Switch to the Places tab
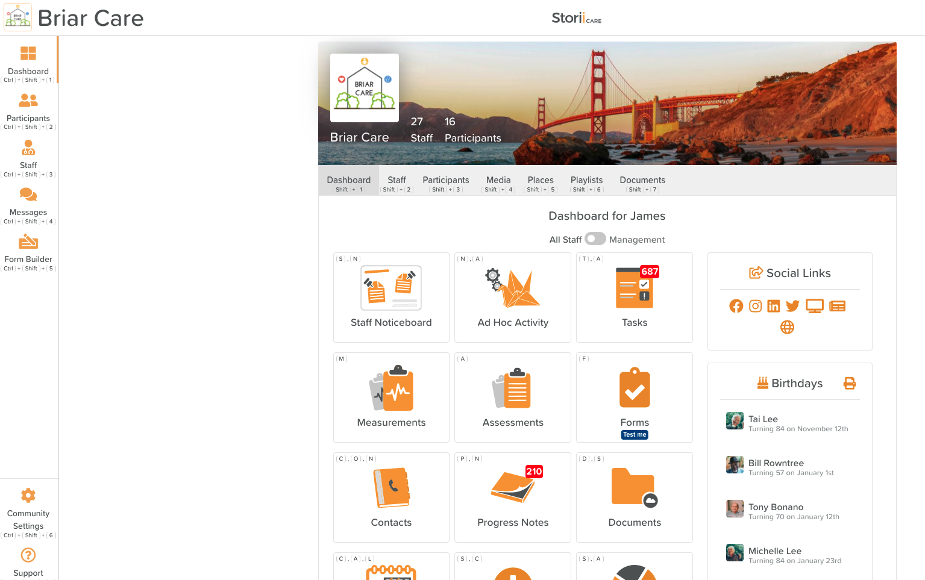This screenshot has height=580, width=925. [541, 180]
